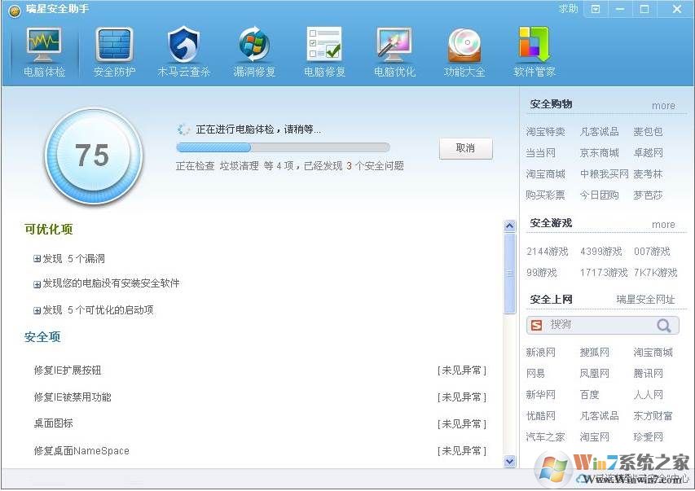Click into the 搜狗 search input field

point(600,325)
